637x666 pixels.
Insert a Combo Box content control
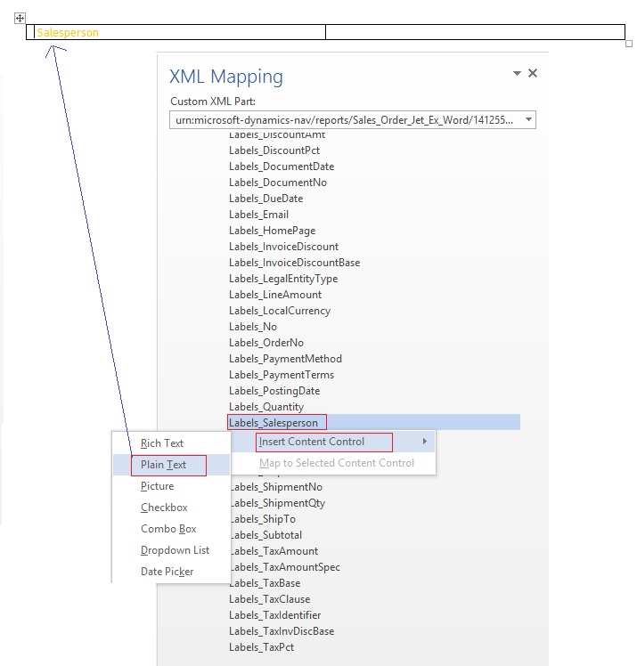168,529
